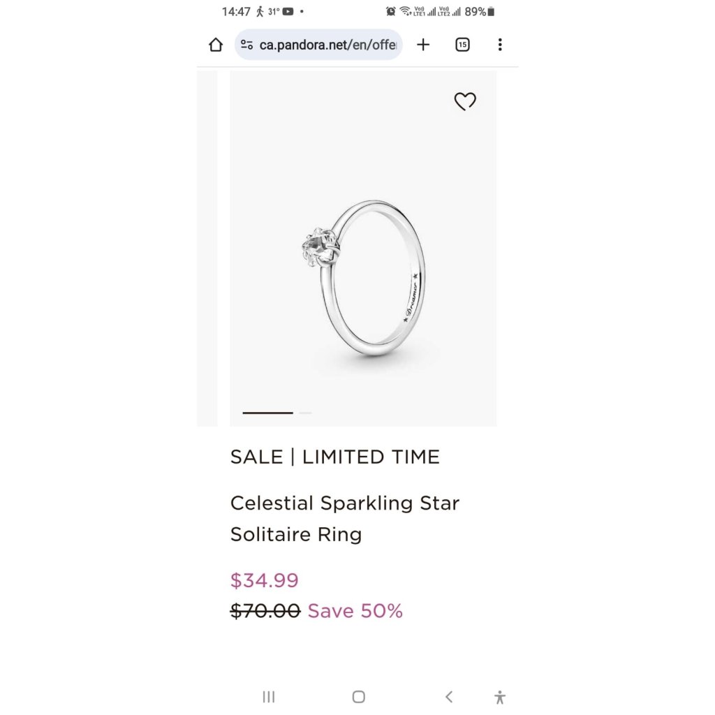Image resolution: width=715 pixels, height=715 pixels.
Task: Open site settings icon in address bar
Action: [x=246, y=45]
